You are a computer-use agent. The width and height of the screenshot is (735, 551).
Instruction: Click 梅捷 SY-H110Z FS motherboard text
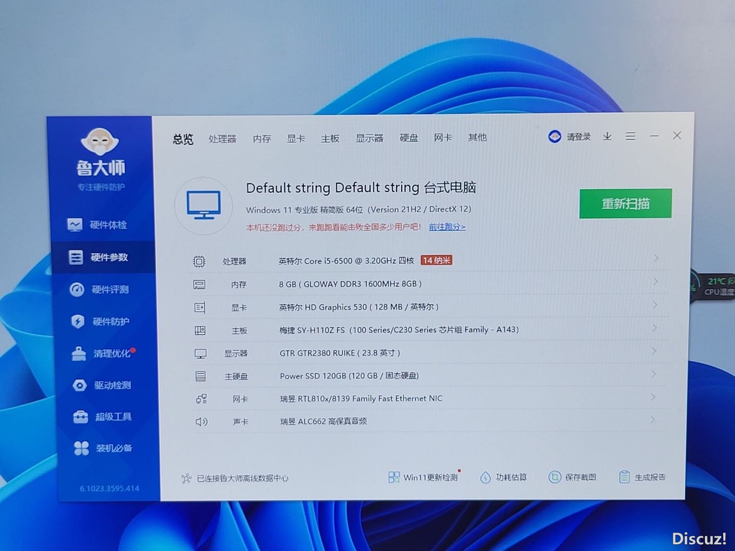click(x=399, y=330)
